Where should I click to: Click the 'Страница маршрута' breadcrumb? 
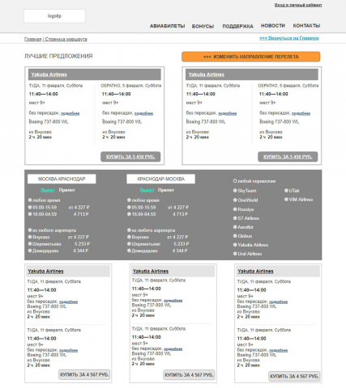point(66,39)
